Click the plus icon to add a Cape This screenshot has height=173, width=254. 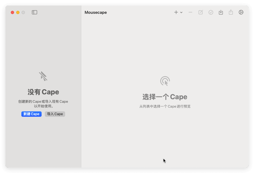pos(176,12)
